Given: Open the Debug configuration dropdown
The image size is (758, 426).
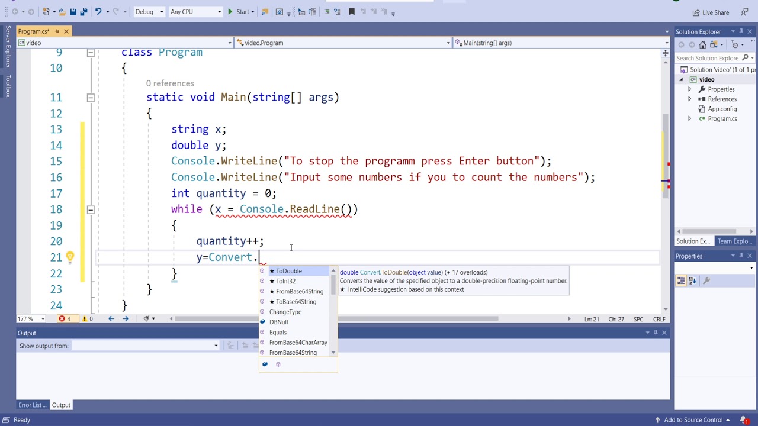Looking at the screenshot, I should (149, 12).
